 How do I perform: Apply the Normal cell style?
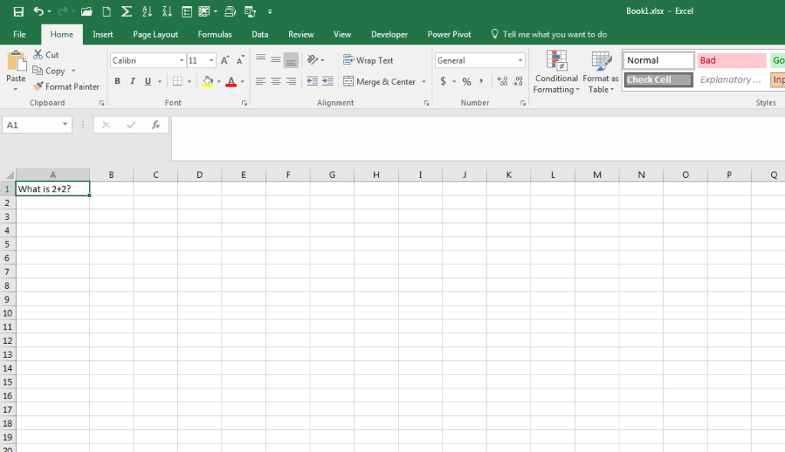pos(659,60)
